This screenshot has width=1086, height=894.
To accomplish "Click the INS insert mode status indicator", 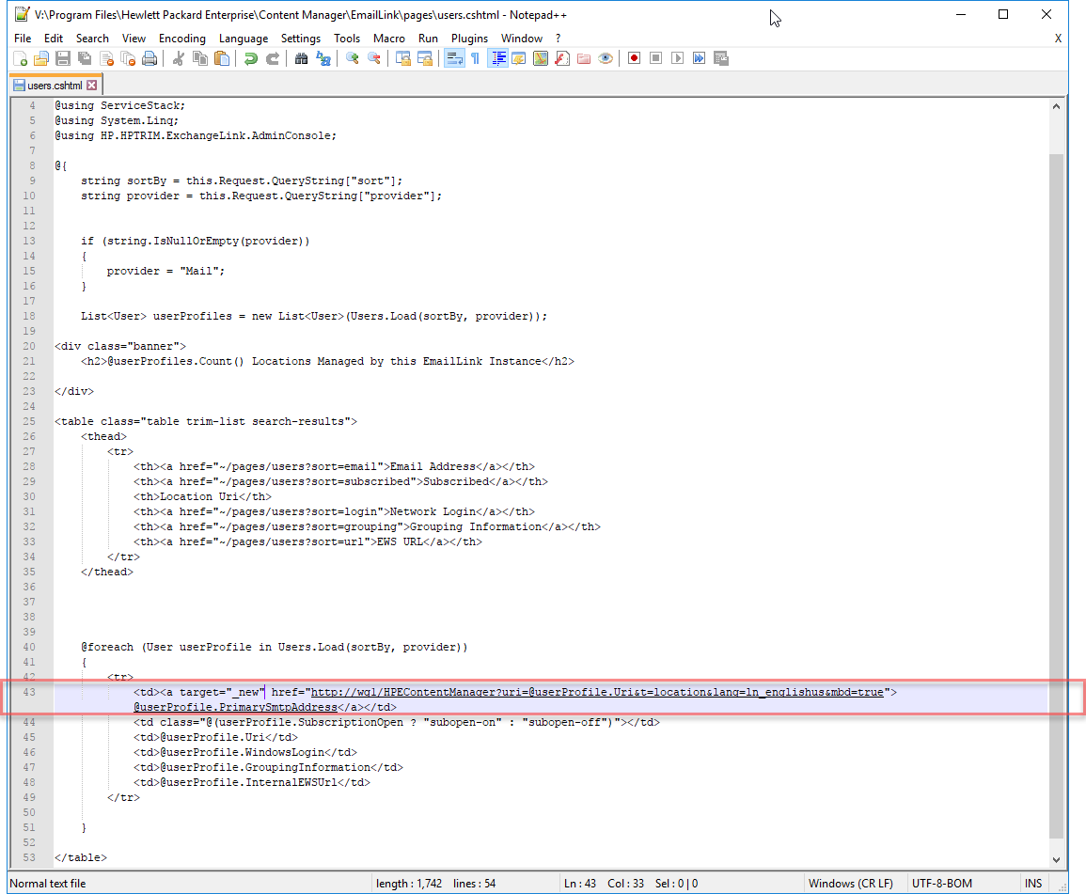I will click(1032, 883).
